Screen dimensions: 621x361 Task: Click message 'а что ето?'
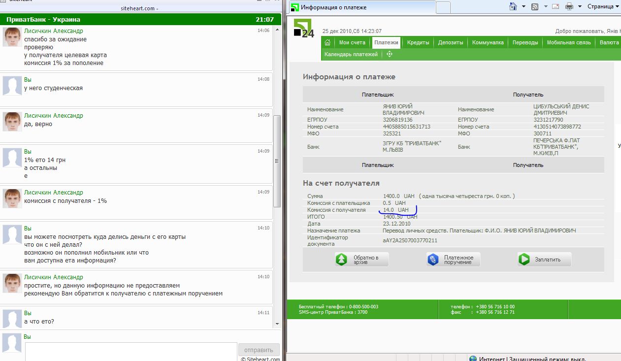[x=39, y=322]
